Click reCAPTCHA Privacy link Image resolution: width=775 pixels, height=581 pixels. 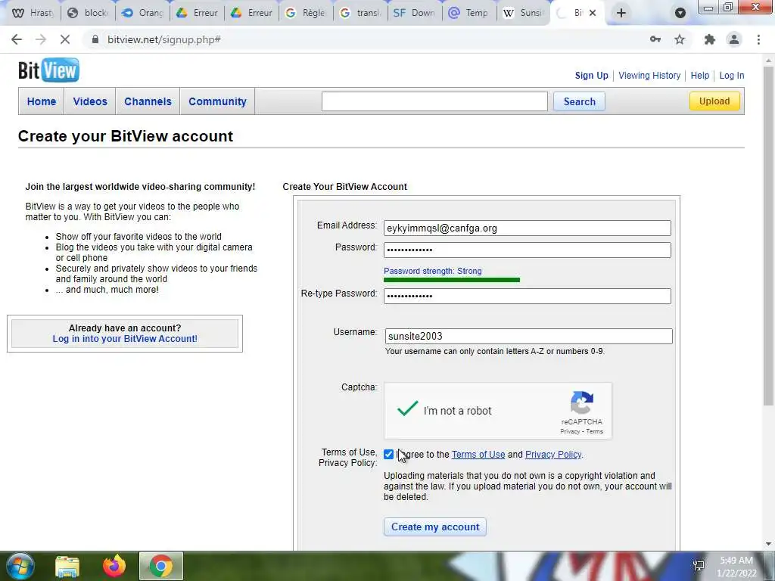pyautogui.click(x=570, y=431)
